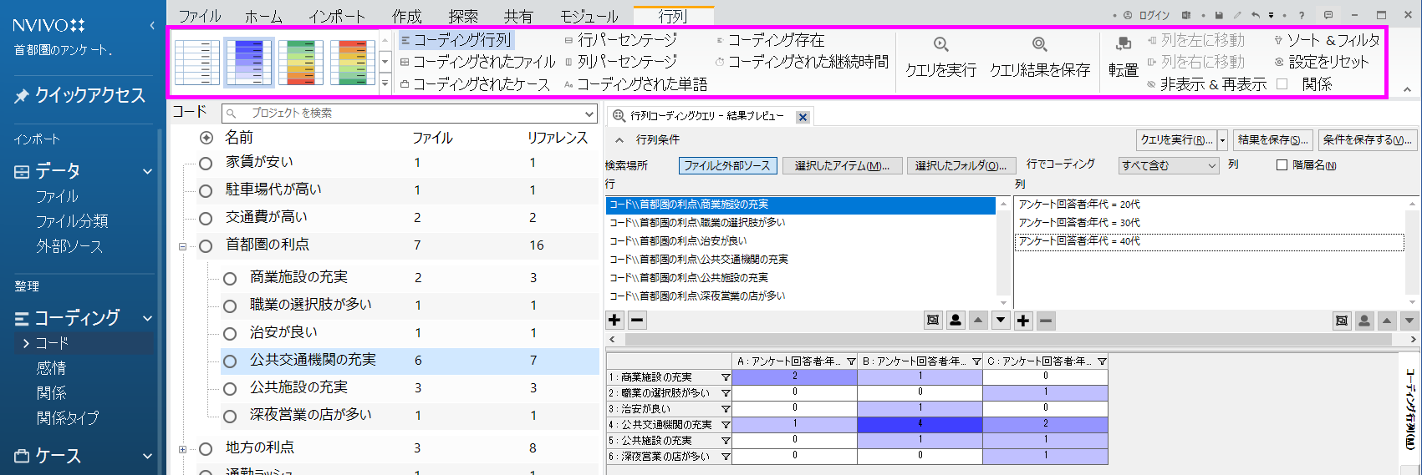Run the query from the ribbon magnifier icon

click(940, 45)
